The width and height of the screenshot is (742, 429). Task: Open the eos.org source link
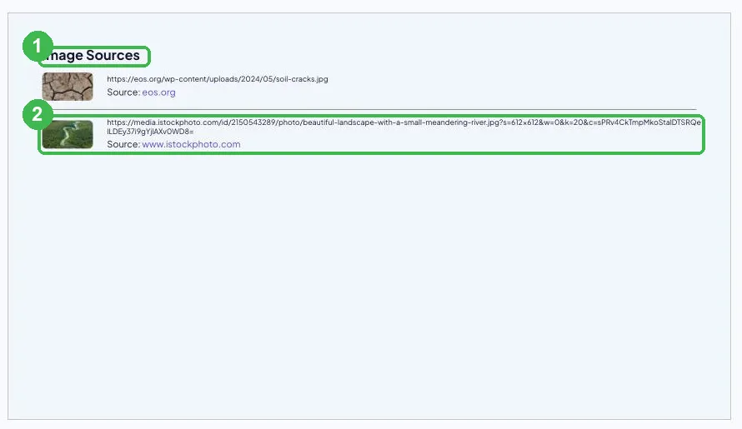pos(158,92)
